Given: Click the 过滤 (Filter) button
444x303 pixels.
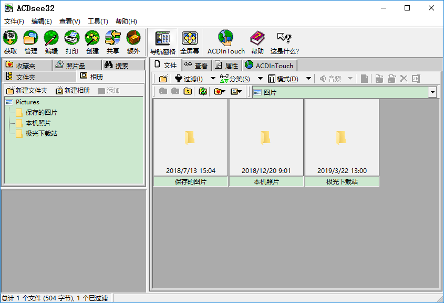Looking at the screenshot, I should 189,79.
